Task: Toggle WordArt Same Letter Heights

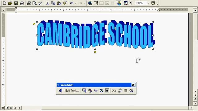Action: [114, 90]
